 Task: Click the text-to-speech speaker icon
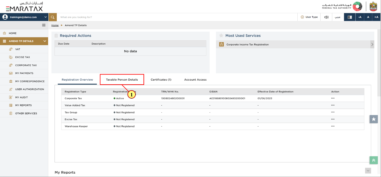pyautogui.click(x=326, y=17)
